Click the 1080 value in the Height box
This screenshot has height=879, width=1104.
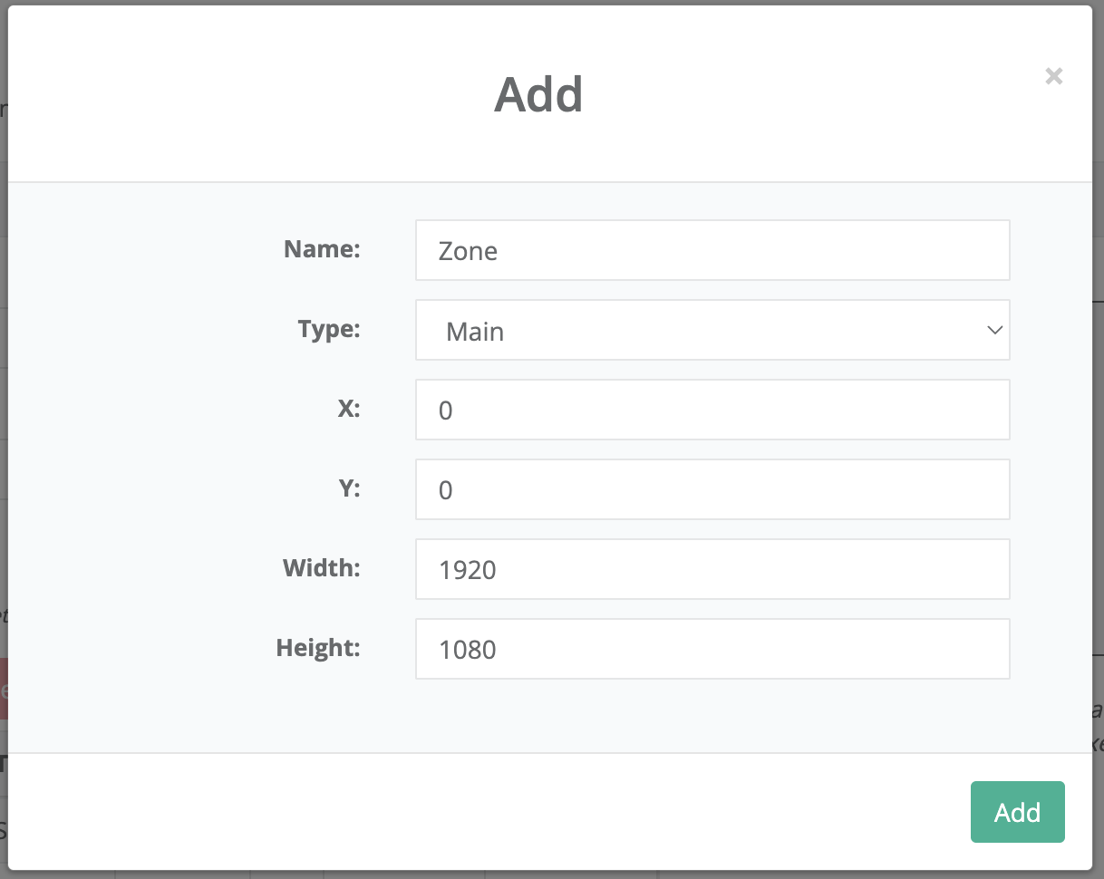click(467, 650)
